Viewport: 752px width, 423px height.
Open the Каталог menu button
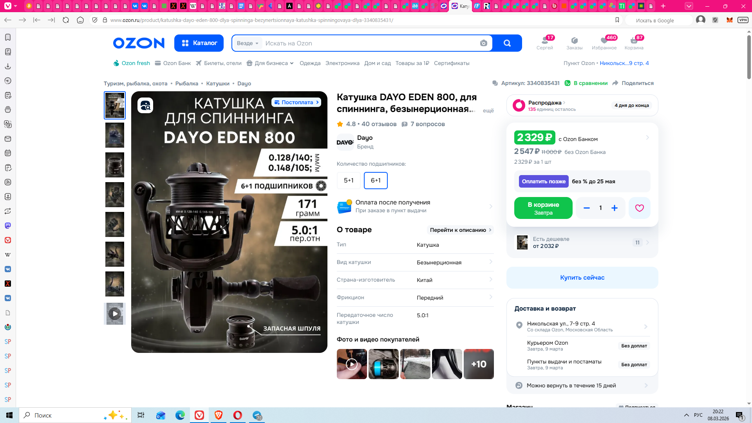tap(199, 43)
